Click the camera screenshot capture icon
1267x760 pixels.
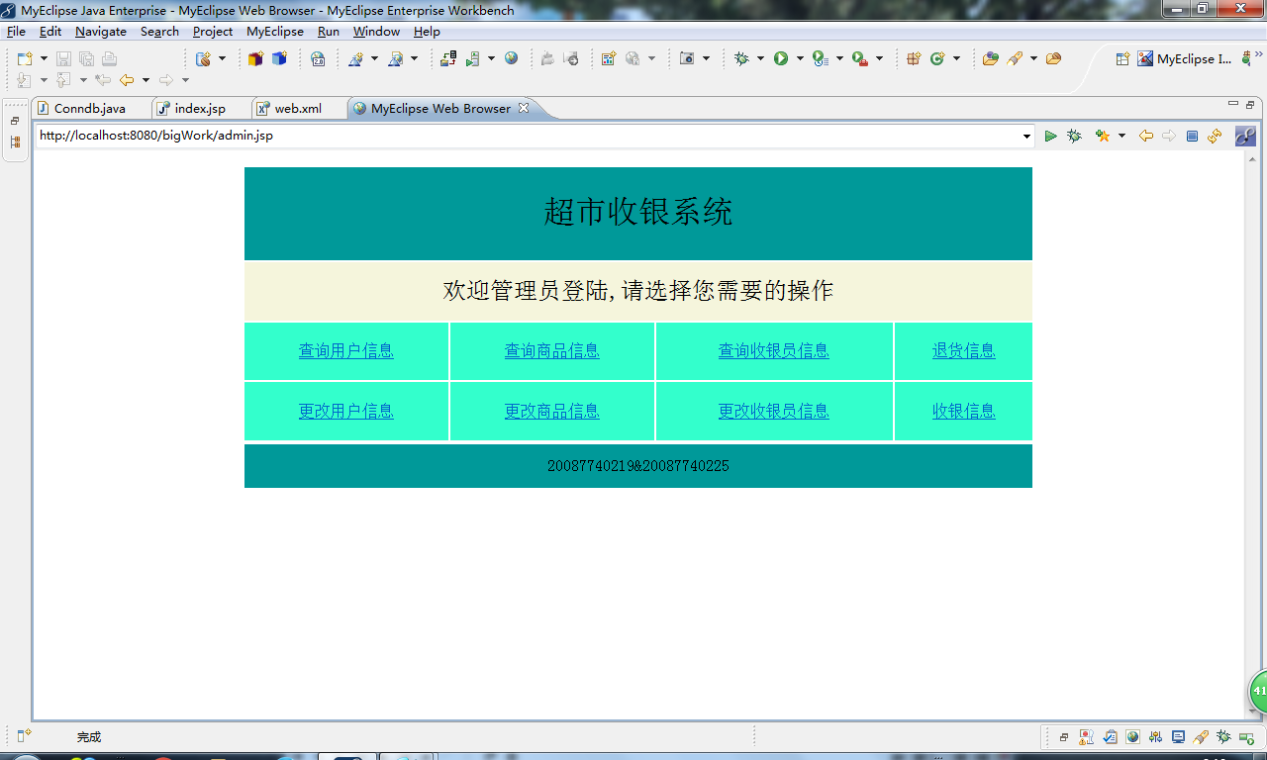pyautogui.click(x=687, y=59)
